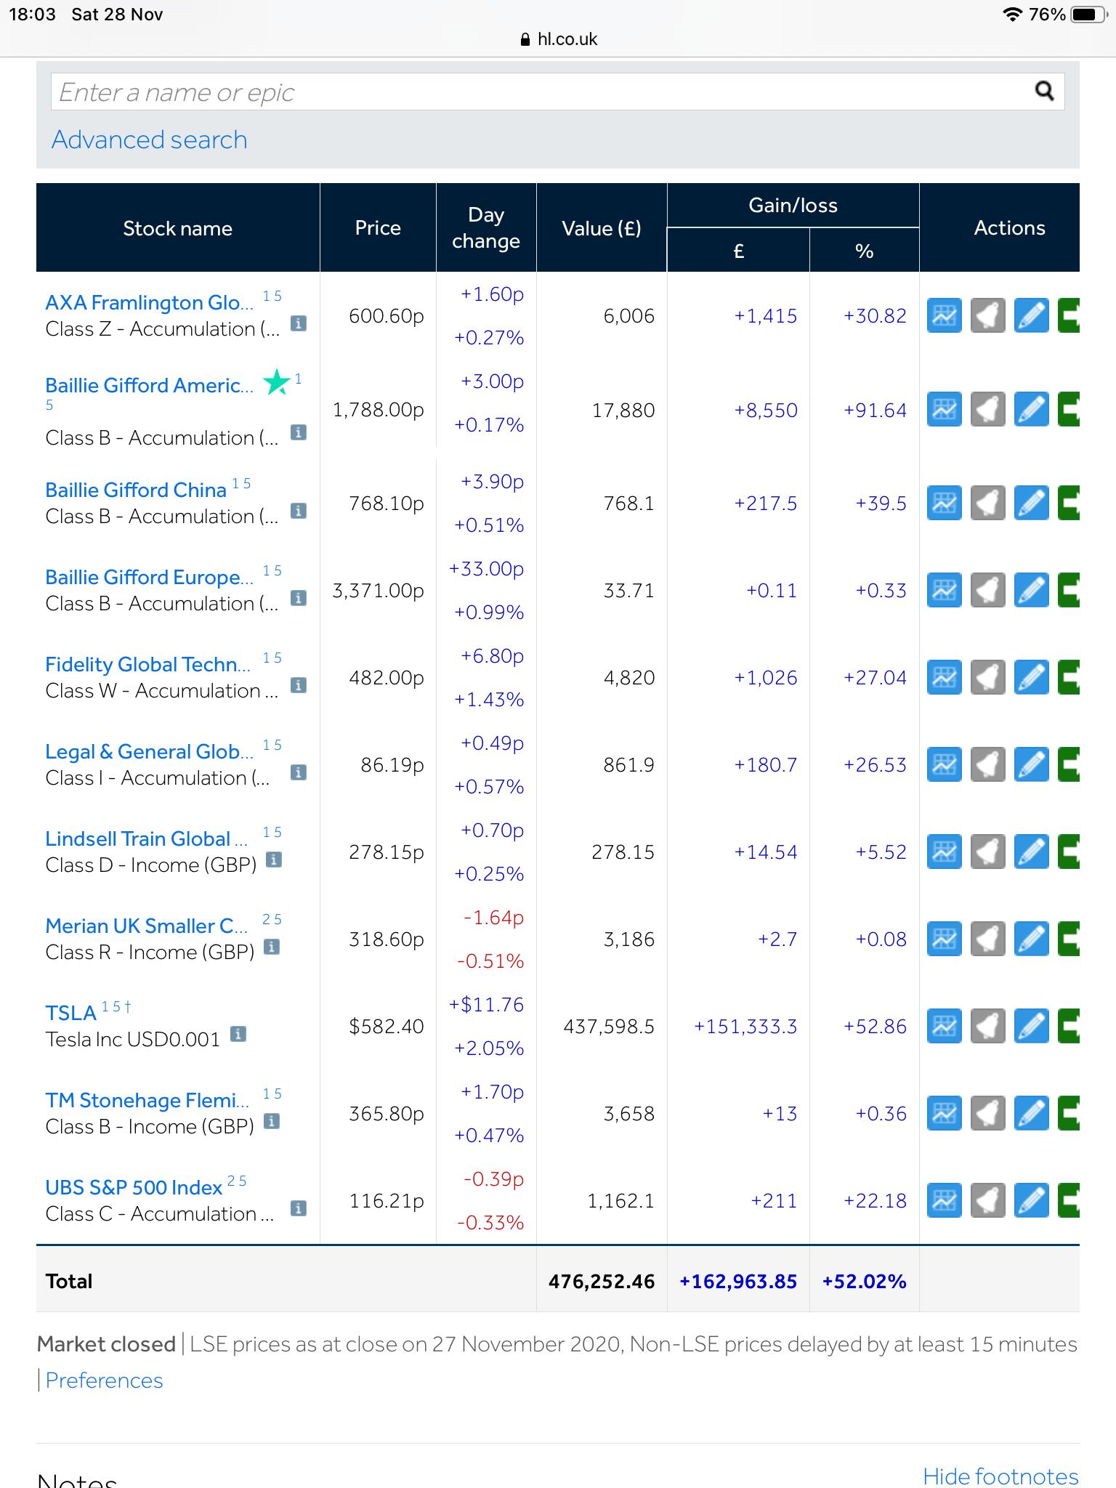Open Advanced search link
The image size is (1116, 1488).
150,139
